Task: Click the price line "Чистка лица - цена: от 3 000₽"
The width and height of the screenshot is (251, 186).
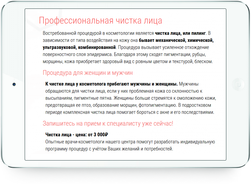Action: coord(77,134)
